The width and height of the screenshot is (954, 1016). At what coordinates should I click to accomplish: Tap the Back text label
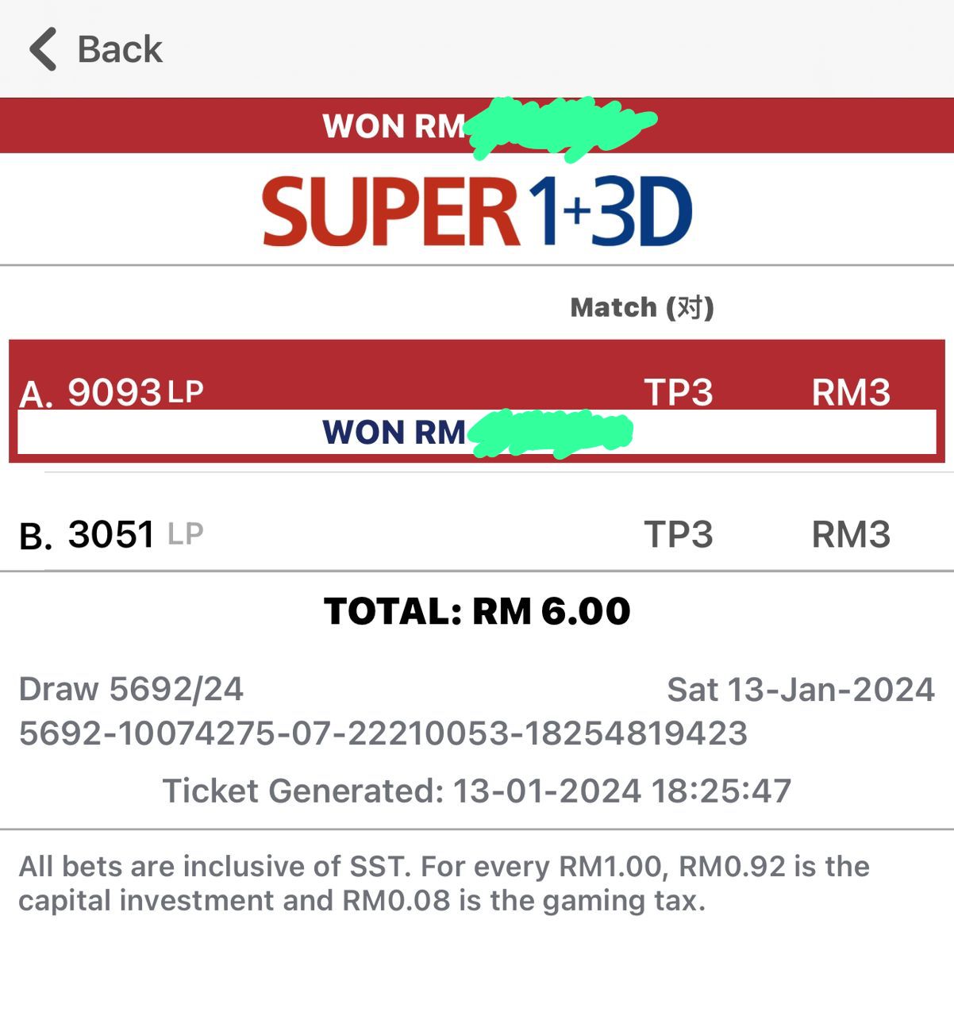click(120, 49)
